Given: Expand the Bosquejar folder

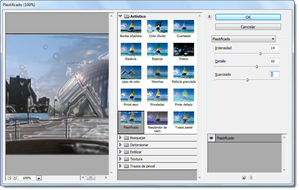Looking at the screenshot, I should (x=120, y=138).
